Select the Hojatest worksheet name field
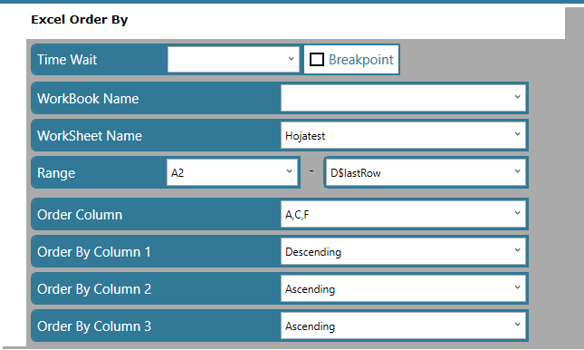The width and height of the screenshot is (584, 350). click(x=403, y=135)
